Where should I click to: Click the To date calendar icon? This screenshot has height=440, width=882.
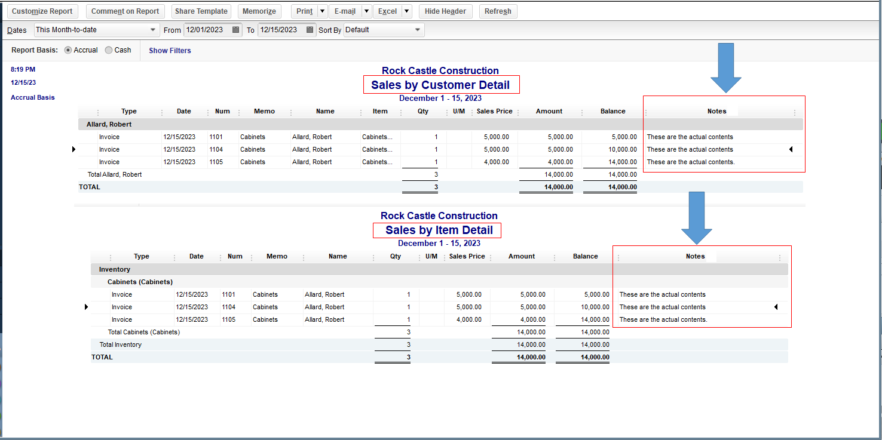310,29
